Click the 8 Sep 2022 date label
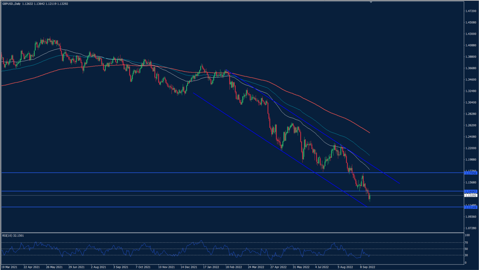Viewport: 479px width, 270px height. [368, 267]
